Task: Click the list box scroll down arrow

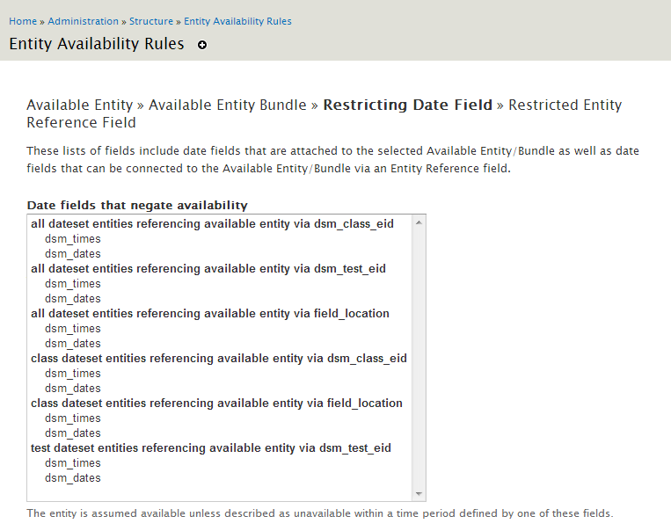Action: click(419, 494)
